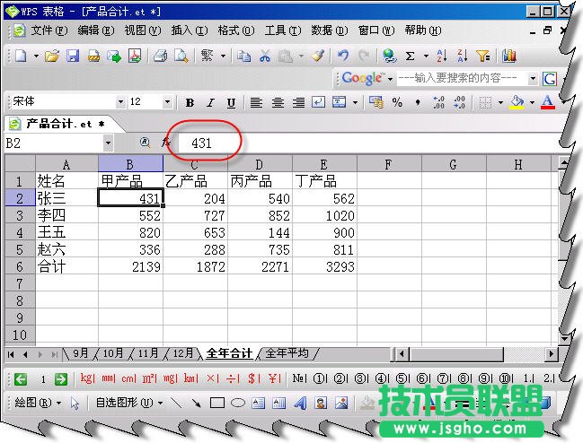
Task: Open the 自选图形 AutoShapes button
Action: [128, 403]
